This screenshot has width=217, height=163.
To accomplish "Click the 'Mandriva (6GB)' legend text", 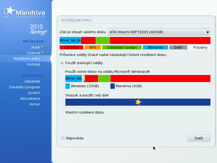I will pyautogui.click(x=129, y=86).
